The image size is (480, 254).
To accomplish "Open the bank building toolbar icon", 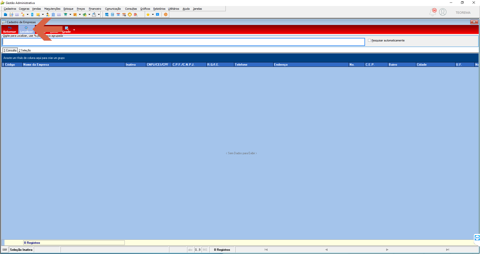I will (x=53, y=14).
